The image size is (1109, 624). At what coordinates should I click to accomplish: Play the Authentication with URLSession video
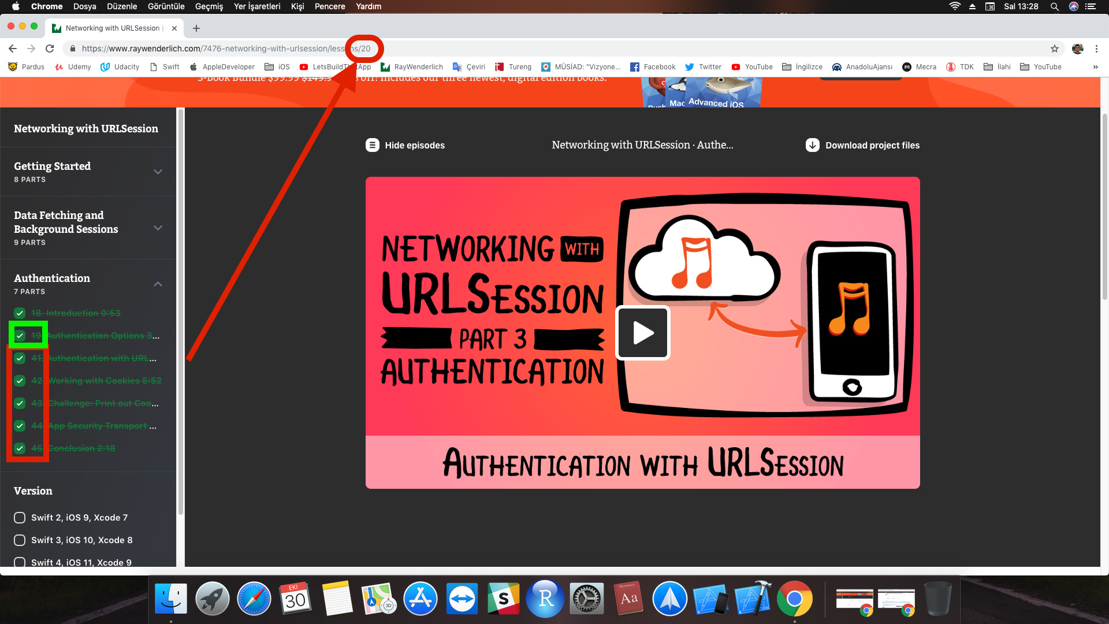643,333
